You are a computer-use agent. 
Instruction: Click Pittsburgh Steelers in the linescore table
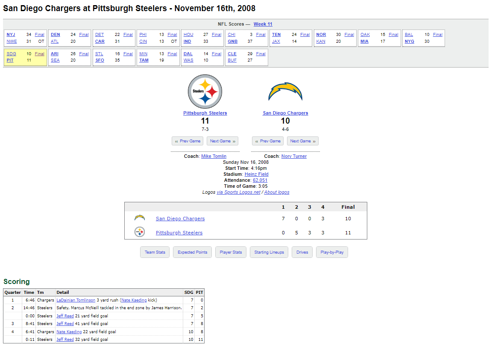pos(179,233)
